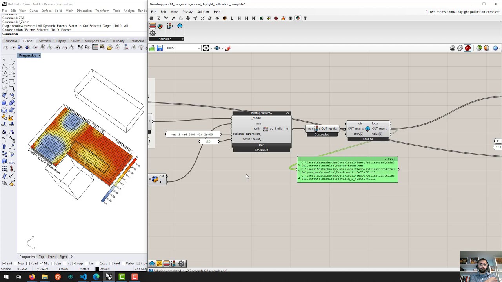Collapse the mostapha/demo recipe component arrow
Image resolution: width=502 pixels, height=282 pixels.
point(287,113)
